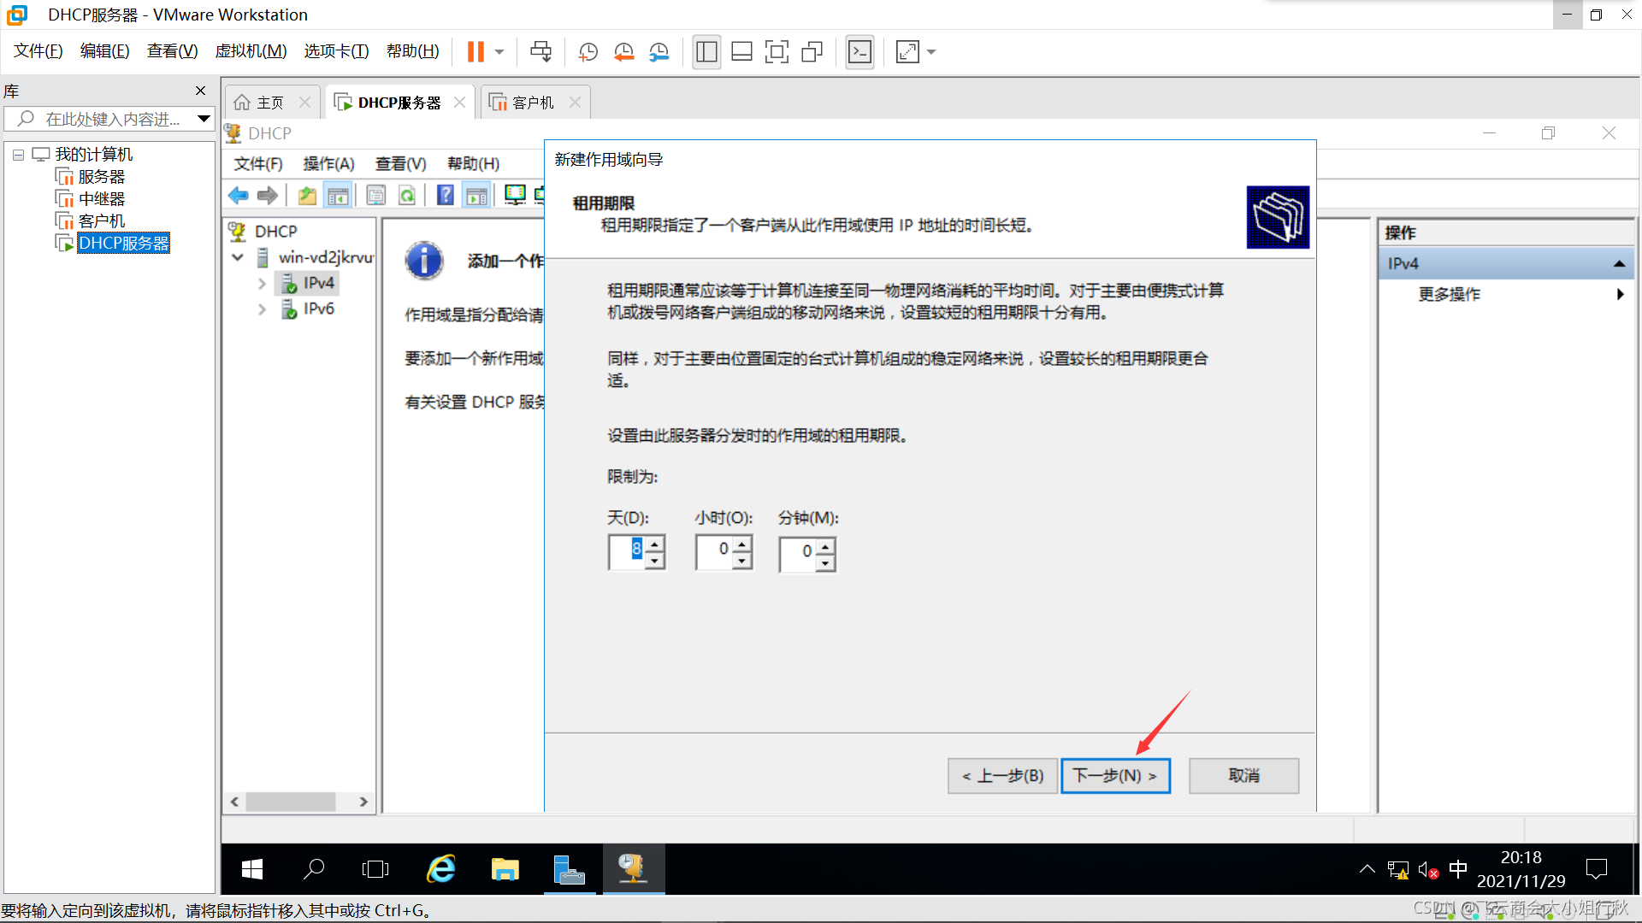Click send Ctrl+Alt+Del icon
Image resolution: width=1642 pixels, height=923 pixels.
[540, 52]
